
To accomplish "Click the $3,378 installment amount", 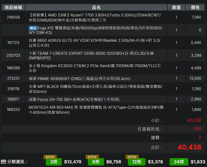I will (x=155, y=162).
